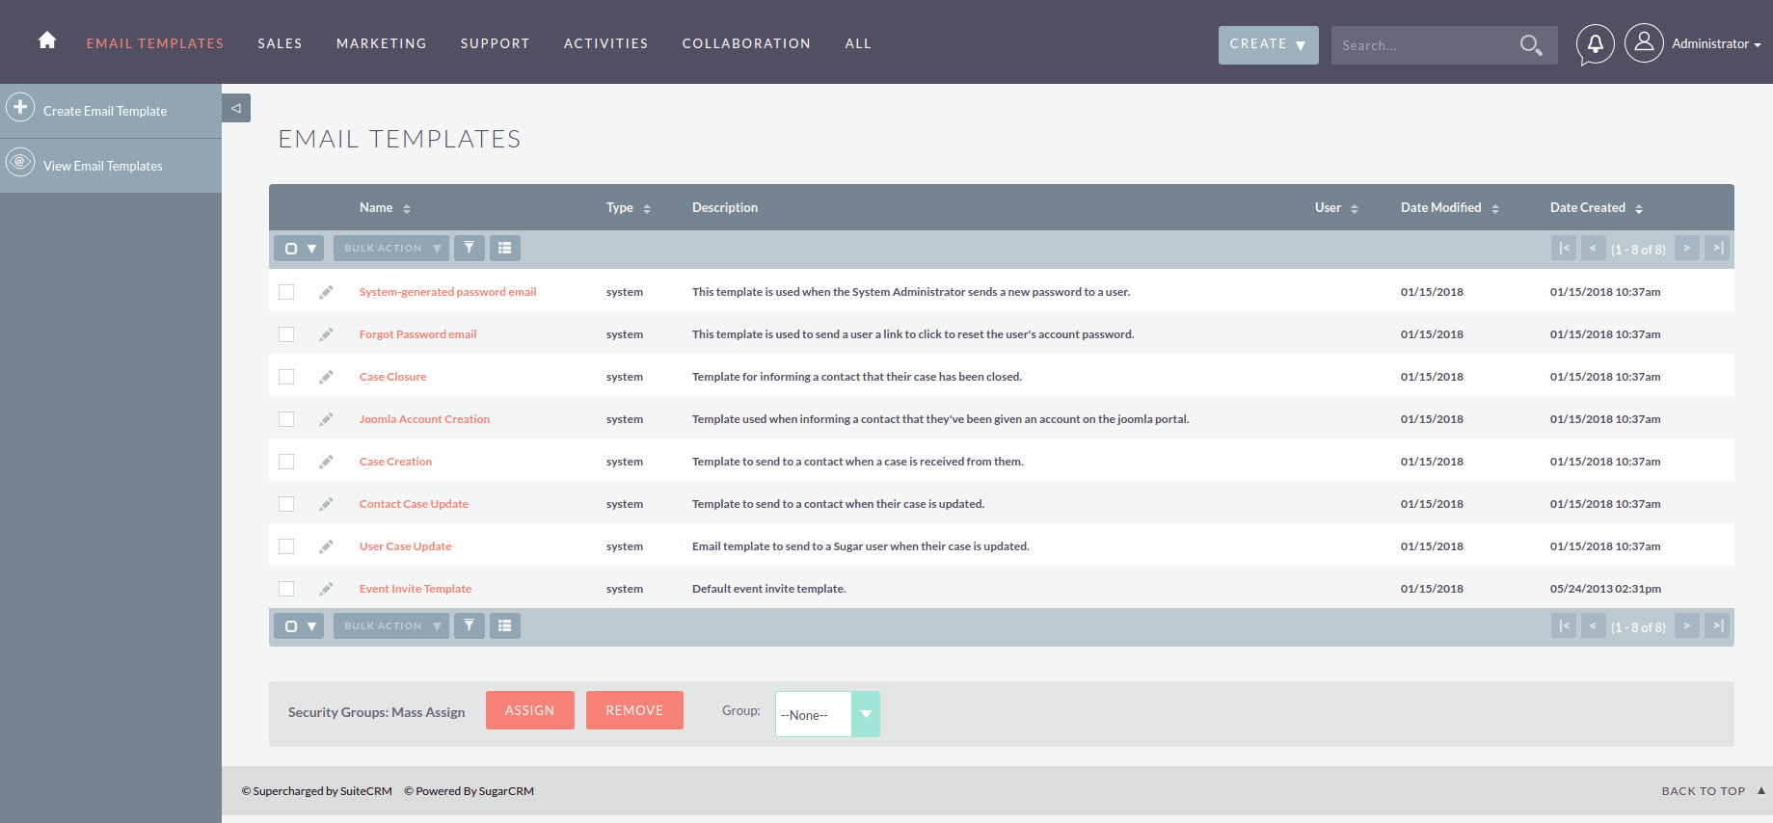
Task: Go to last page in bottom pagination
Action: (x=1717, y=625)
